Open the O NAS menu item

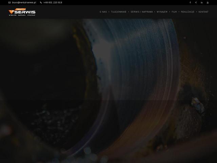[103, 12]
